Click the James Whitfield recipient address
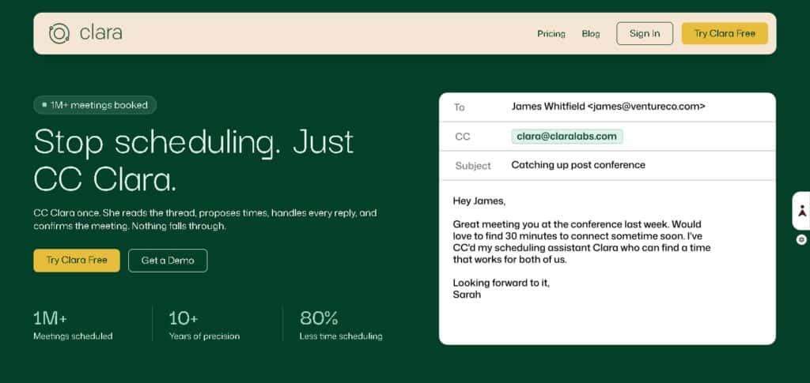 [608, 107]
